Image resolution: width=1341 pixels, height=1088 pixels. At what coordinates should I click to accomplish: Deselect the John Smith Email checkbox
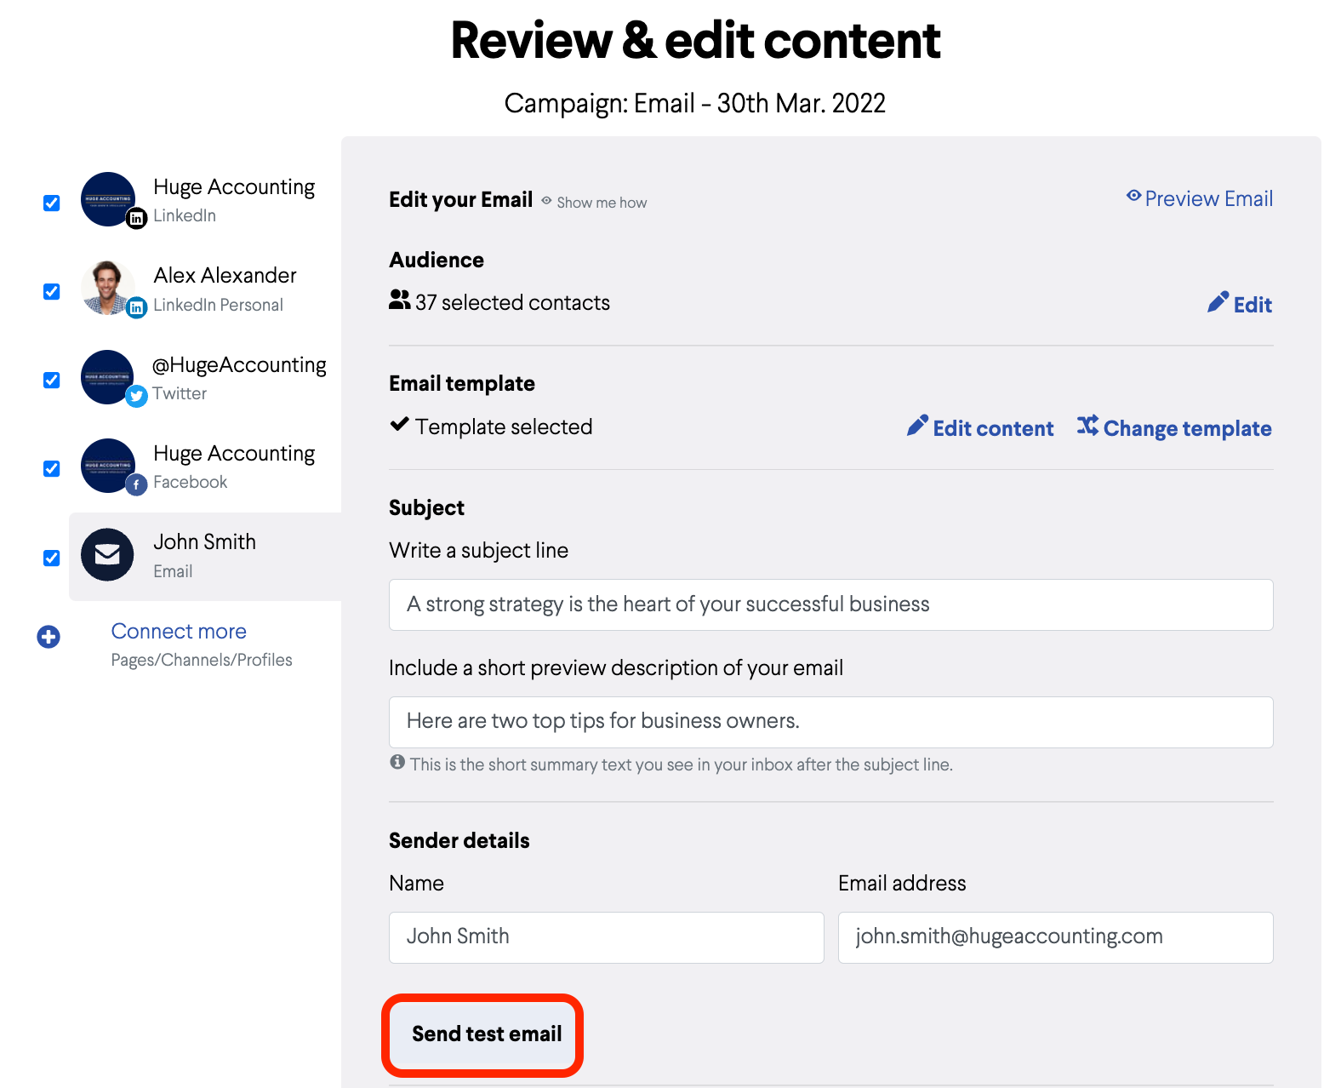(x=52, y=558)
